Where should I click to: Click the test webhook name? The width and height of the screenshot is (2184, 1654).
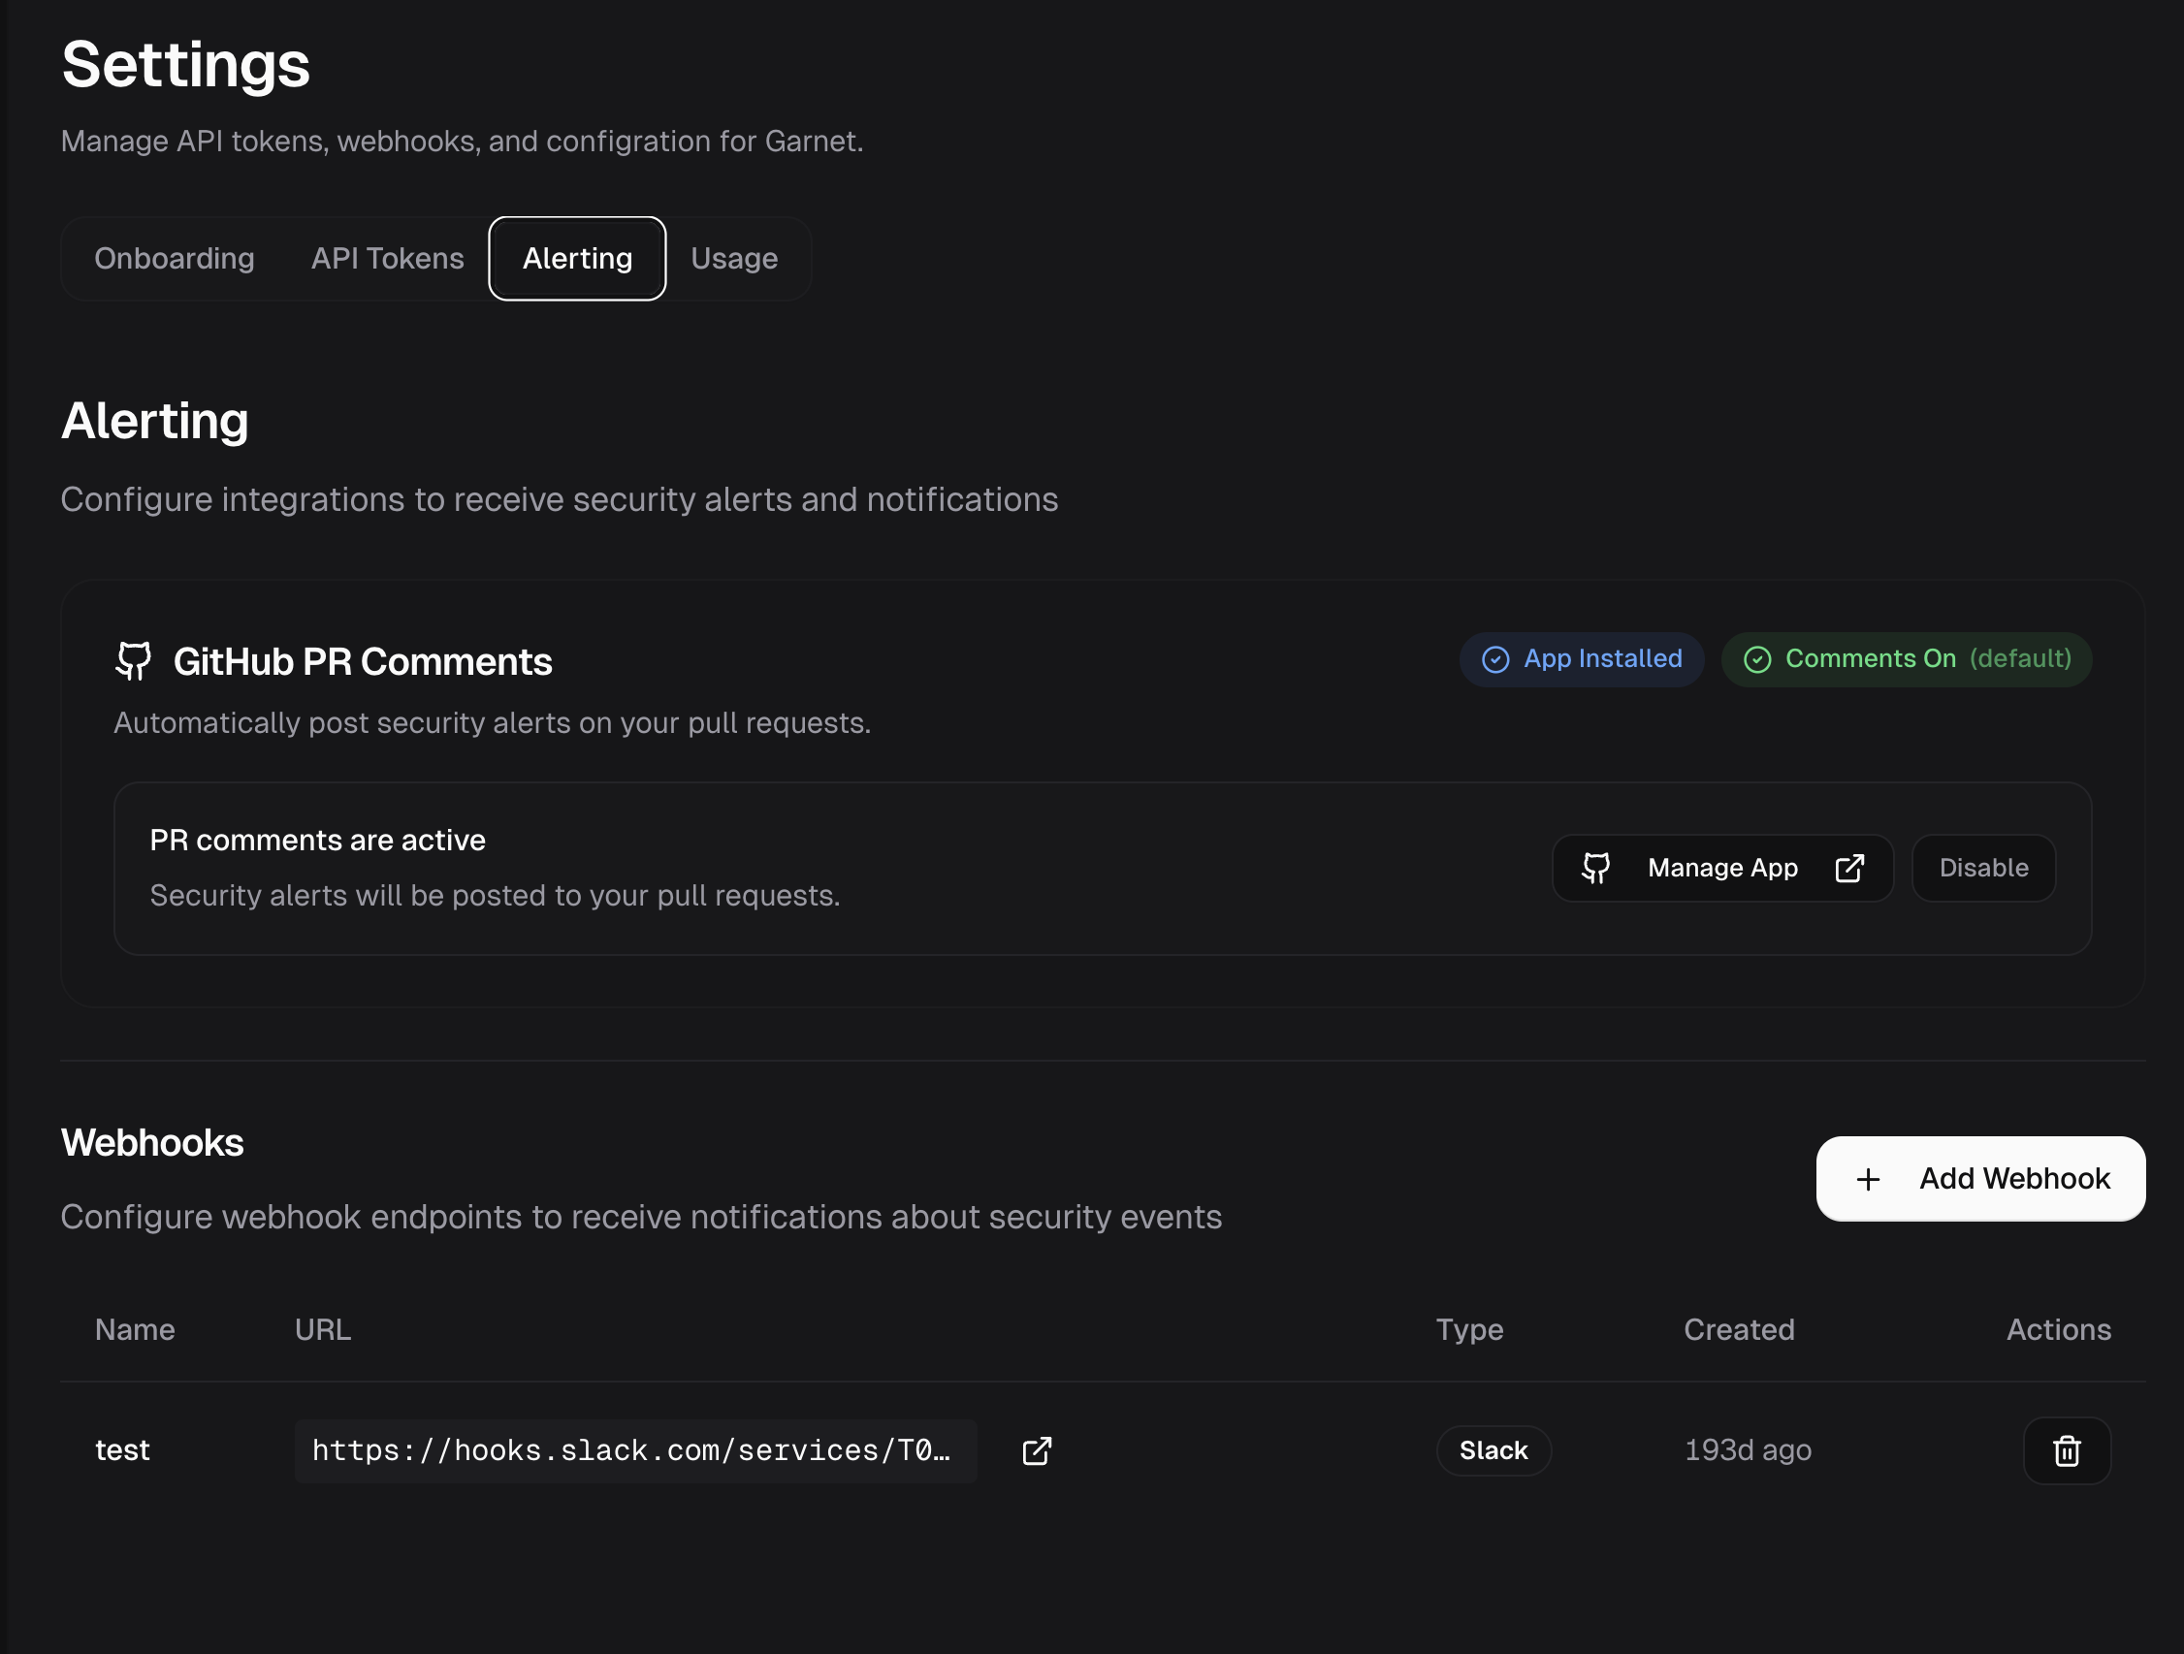click(122, 1449)
